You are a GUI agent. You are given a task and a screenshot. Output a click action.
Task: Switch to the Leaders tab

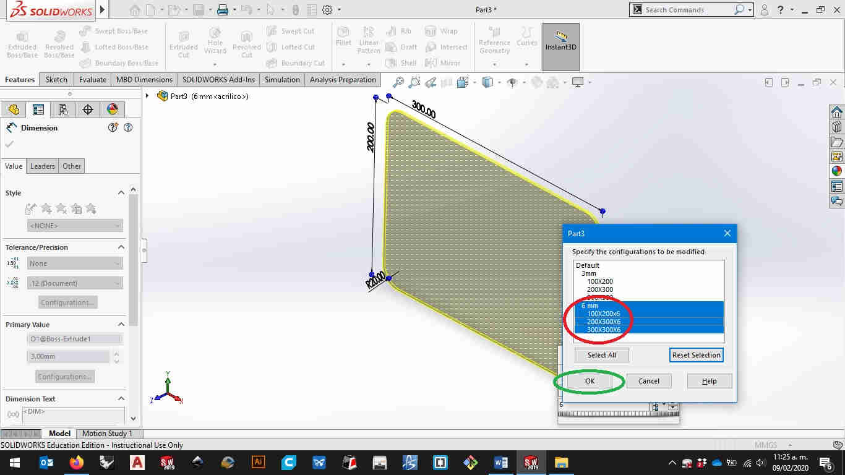(43, 166)
